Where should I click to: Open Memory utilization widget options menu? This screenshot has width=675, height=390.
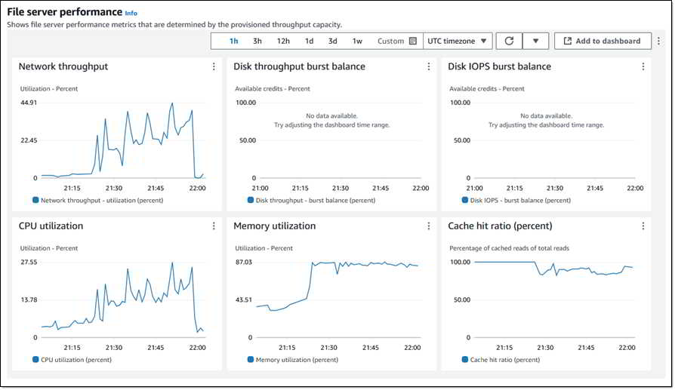[x=428, y=226]
